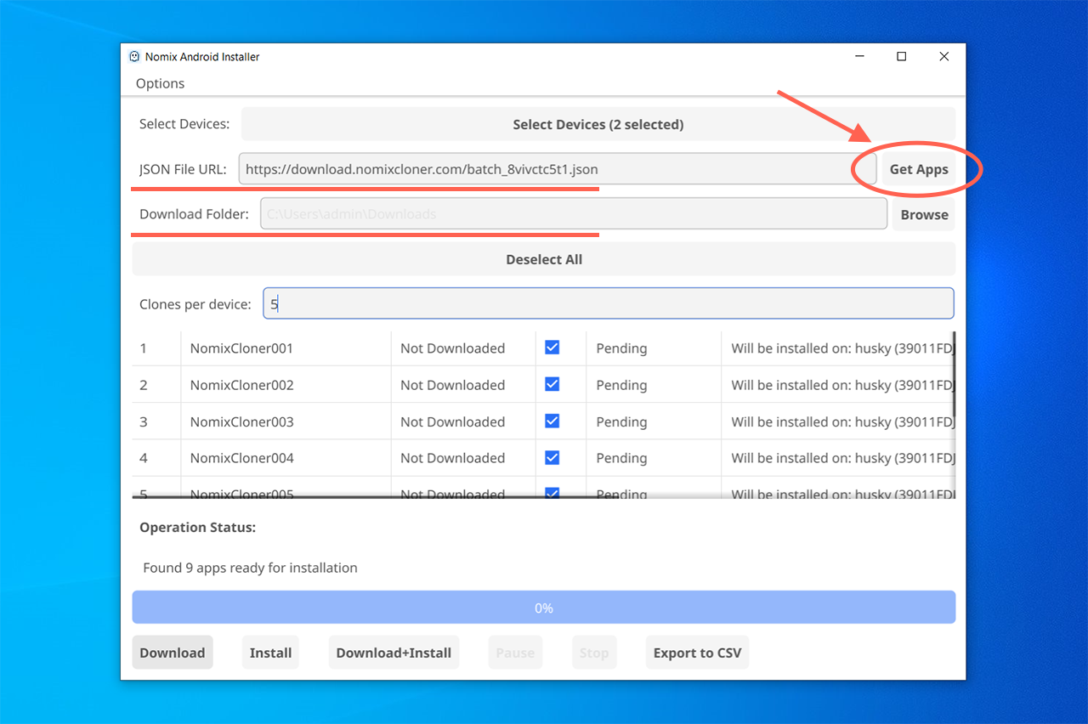Click the 'JSON File URL:' label
The image size is (1088, 724).
point(183,169)
